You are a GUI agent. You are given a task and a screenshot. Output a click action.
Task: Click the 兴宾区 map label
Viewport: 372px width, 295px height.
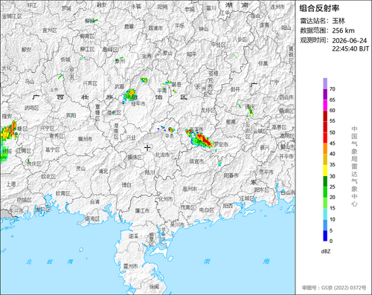90,83
